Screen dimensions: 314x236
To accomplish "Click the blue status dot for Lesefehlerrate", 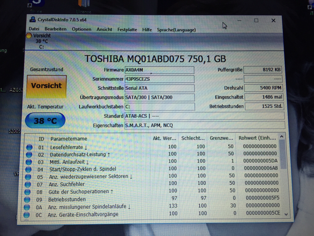I will [x=29, y=147].
